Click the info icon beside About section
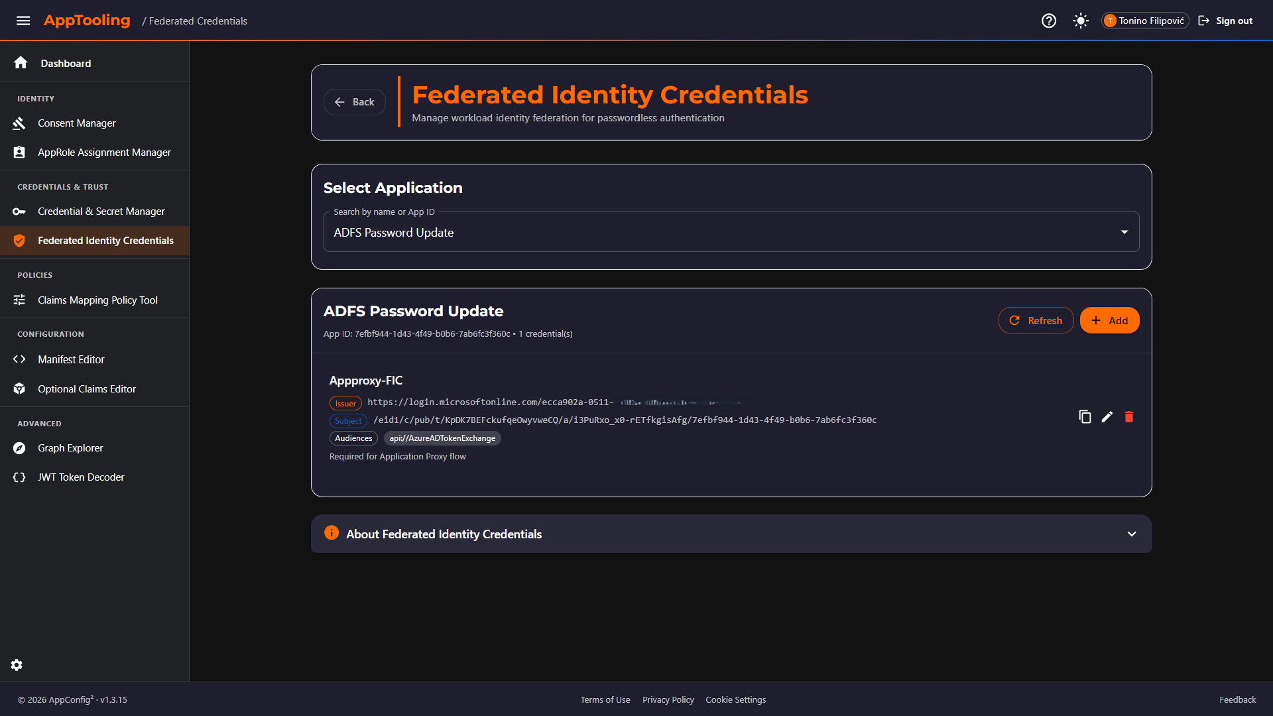 point(332,533)
